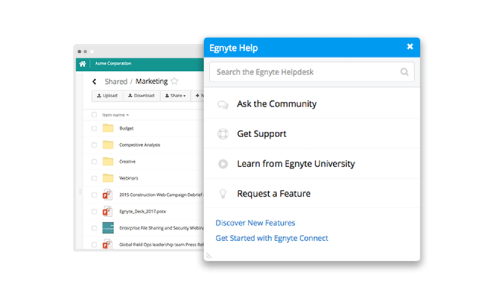This screenshot has height=298, width=496.
Task: Check the box for Creative folder
Action: click(x=94, y=162)
